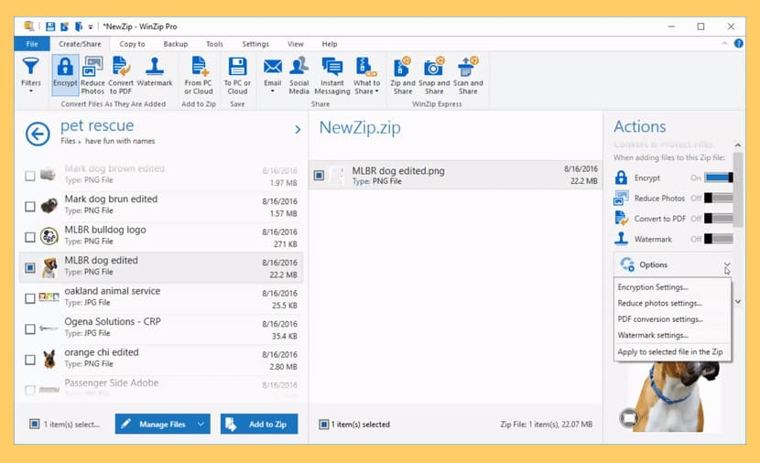This screenshot has width=760, height=463.
Task: Choose the Watermark stamp tool
Action: coord(155,71)
